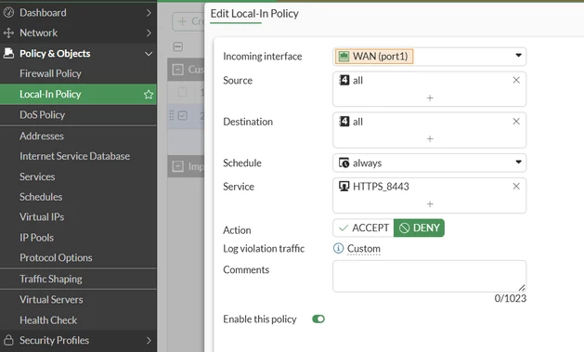Click the Security Profiles lock icon

8,340
